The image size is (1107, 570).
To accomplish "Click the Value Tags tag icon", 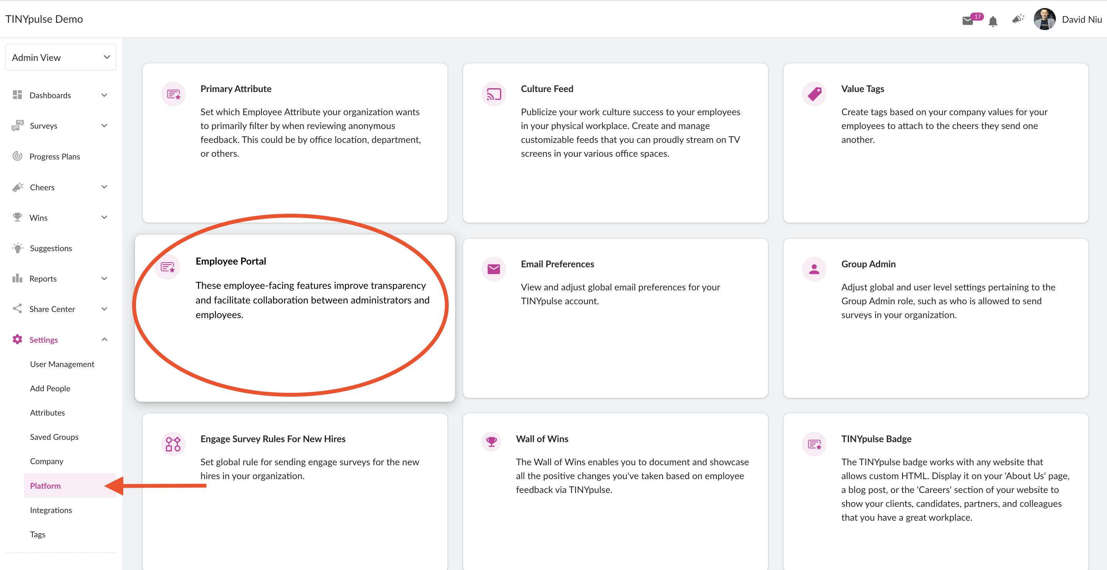I will (x=814, y=94).
